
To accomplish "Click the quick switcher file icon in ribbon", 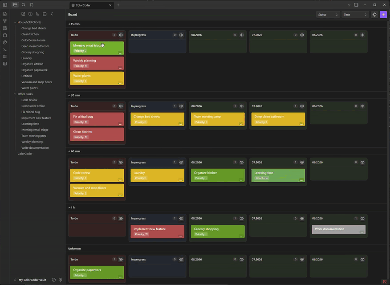I will pyautogui.click(x=5, y=14).
